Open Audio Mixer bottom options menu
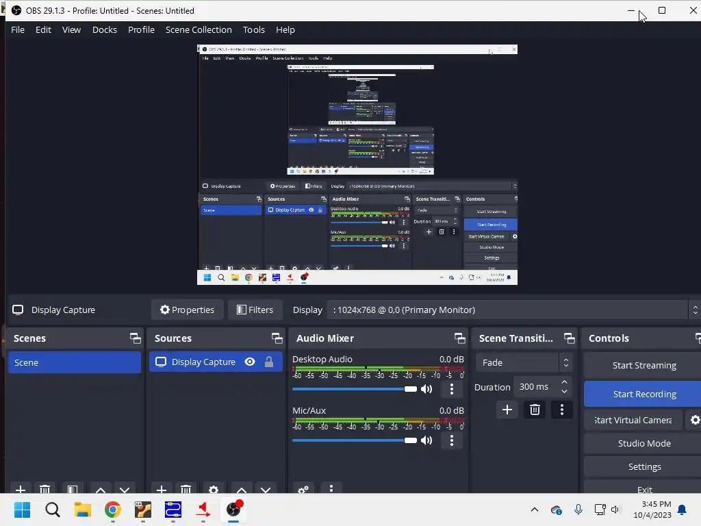The height and width of the screenshot is (526, 701). point(331,488)
